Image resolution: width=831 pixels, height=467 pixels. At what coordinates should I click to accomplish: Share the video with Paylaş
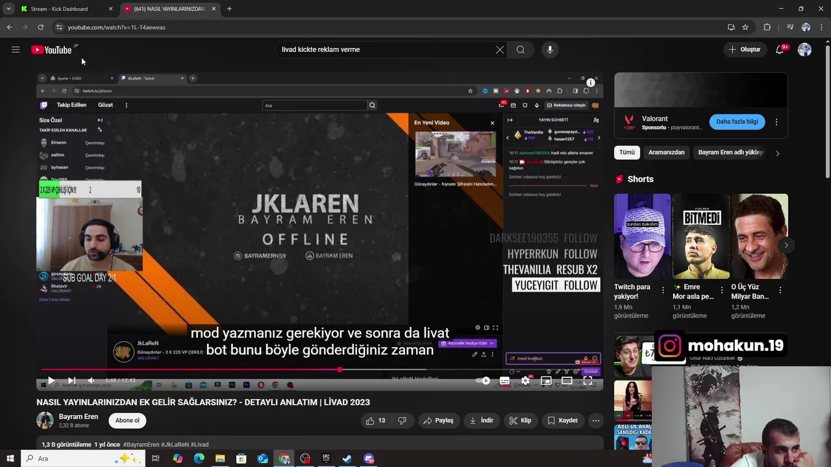pyautogui.click(x=438, y=420)
